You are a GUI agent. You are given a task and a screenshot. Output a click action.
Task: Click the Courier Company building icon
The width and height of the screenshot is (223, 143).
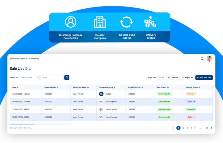100,22
